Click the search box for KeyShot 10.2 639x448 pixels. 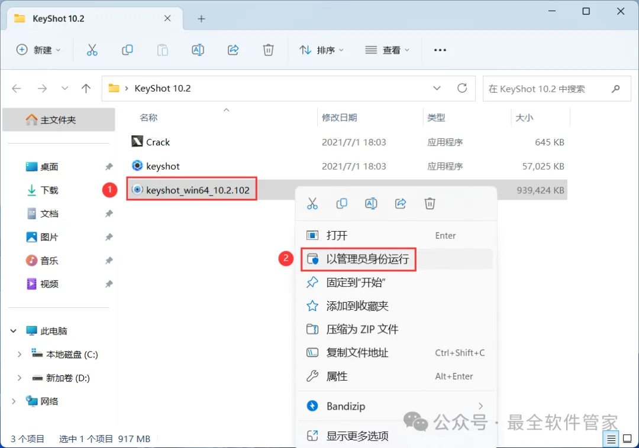[x=557, y=89]
